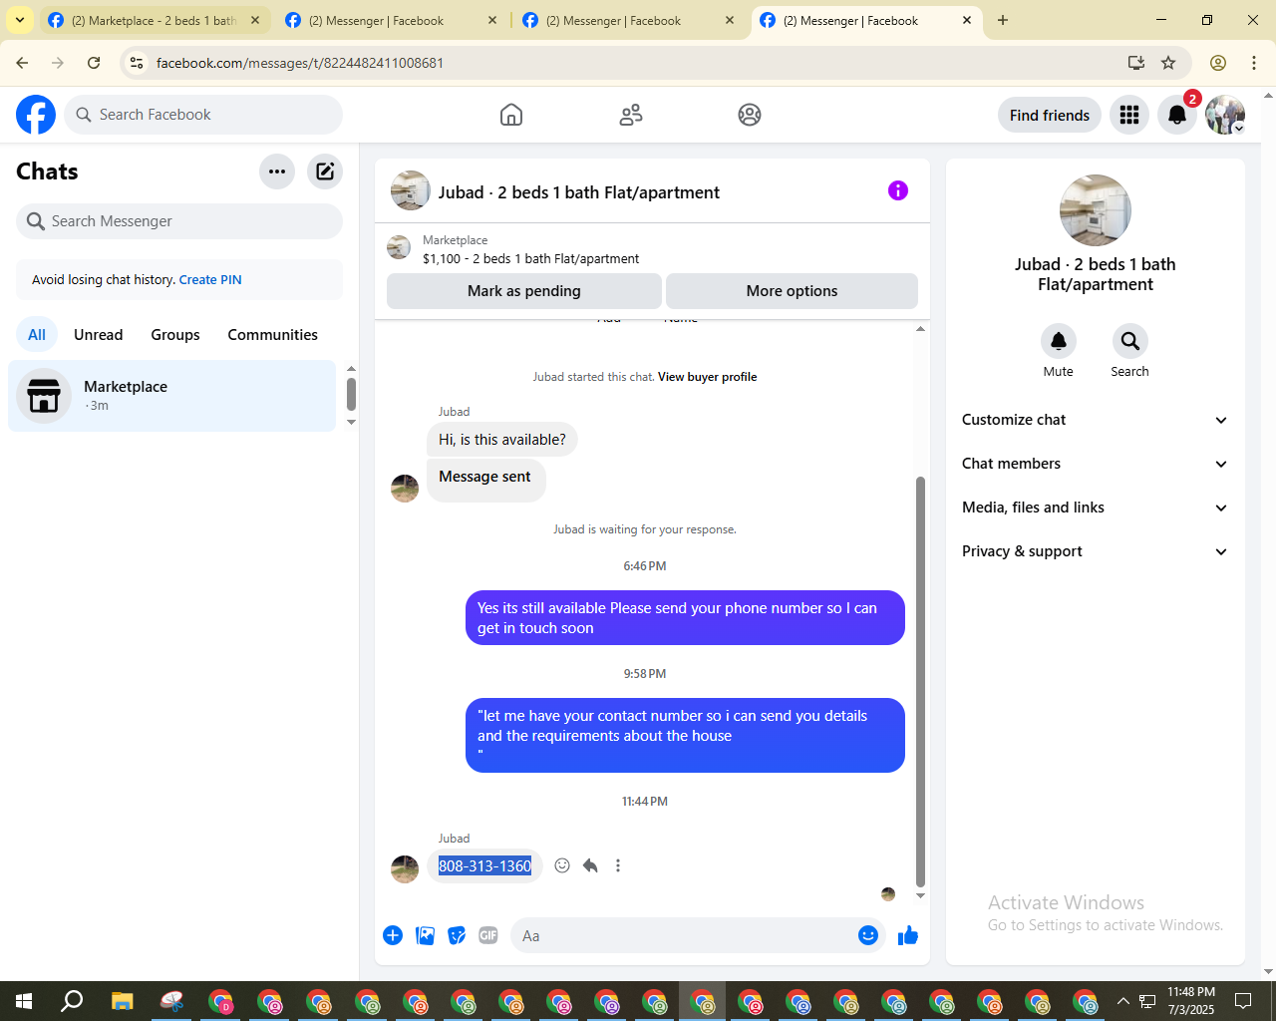Search in conversation using magnifier icon
This screenshot has width=1276, height=1021.
[1129, 341]
